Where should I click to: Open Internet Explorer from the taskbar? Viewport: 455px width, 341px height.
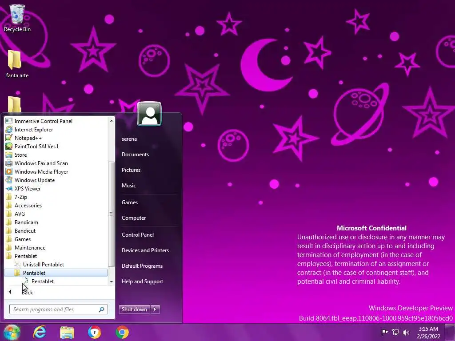pyautogui.click(x=40, y=332)
